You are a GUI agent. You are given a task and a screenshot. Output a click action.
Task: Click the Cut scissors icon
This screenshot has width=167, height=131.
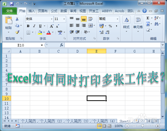point(17,19)
